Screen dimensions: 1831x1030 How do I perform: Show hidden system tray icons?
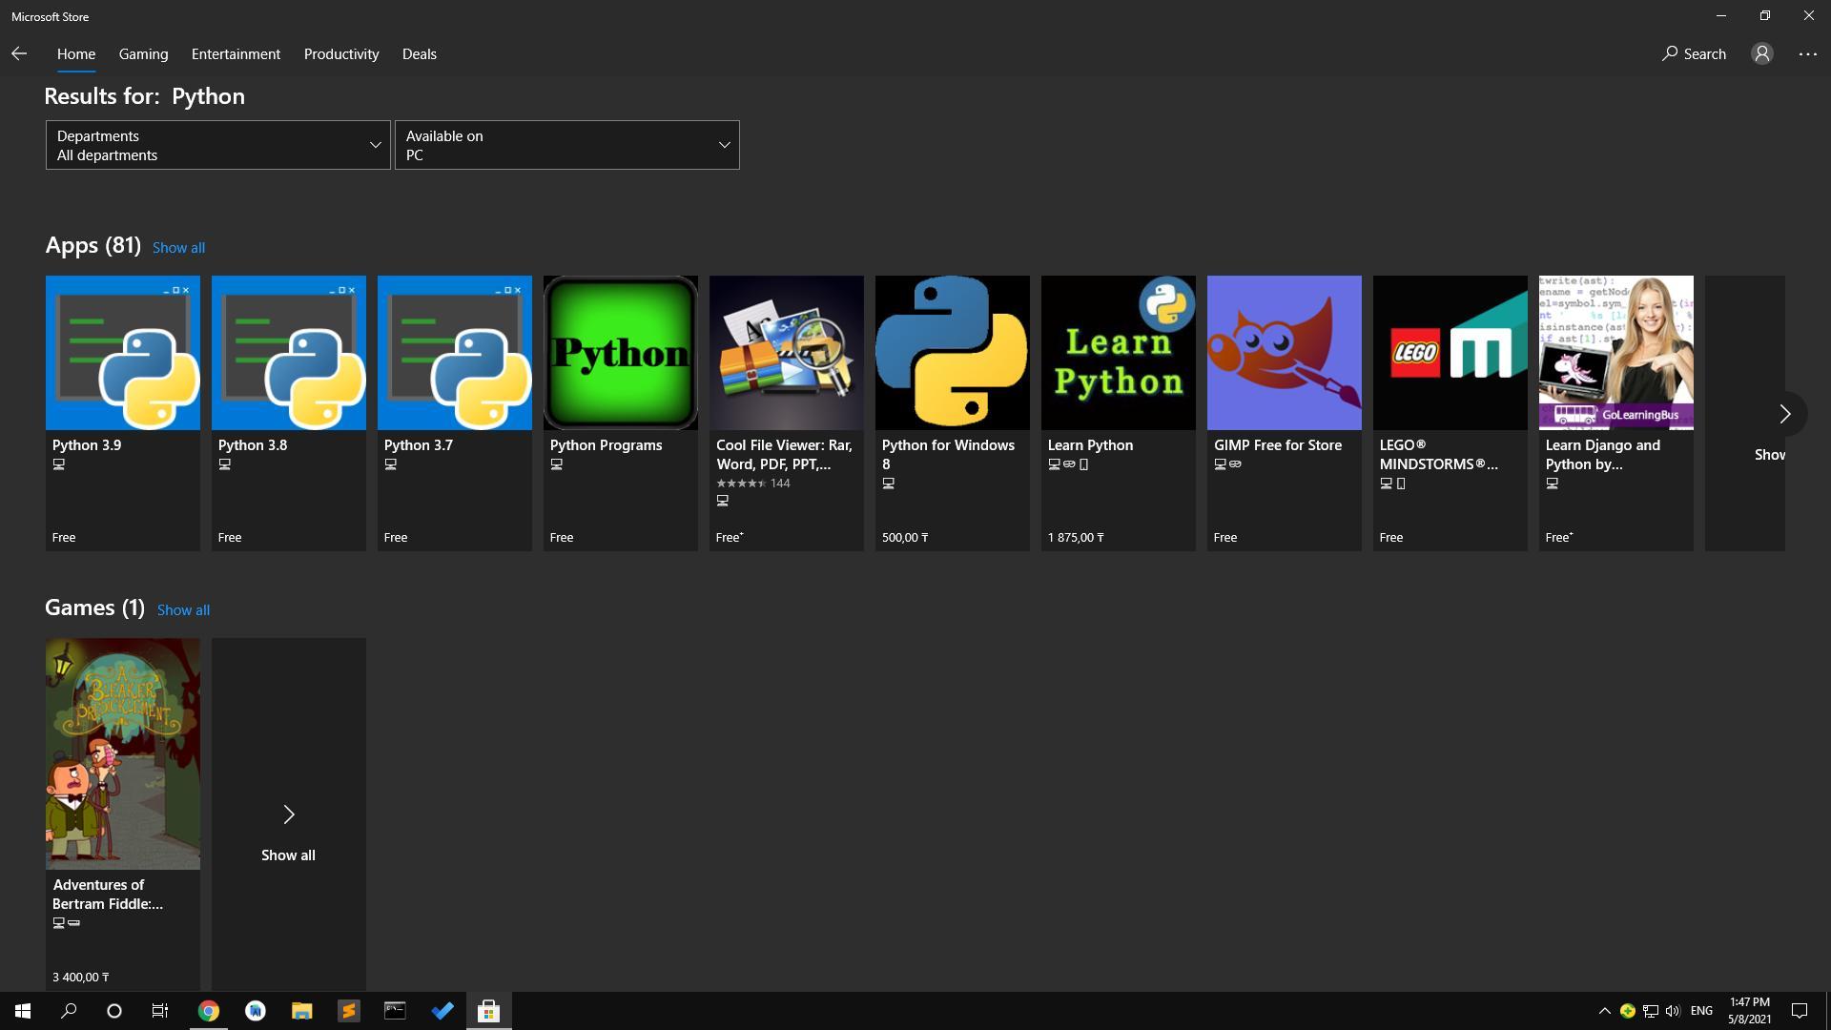click(x=1604, y=1011)
